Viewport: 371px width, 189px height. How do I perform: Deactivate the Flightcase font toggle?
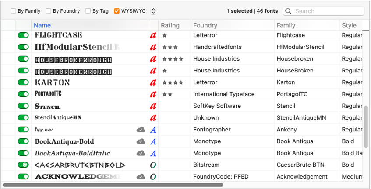coord(23,35)
